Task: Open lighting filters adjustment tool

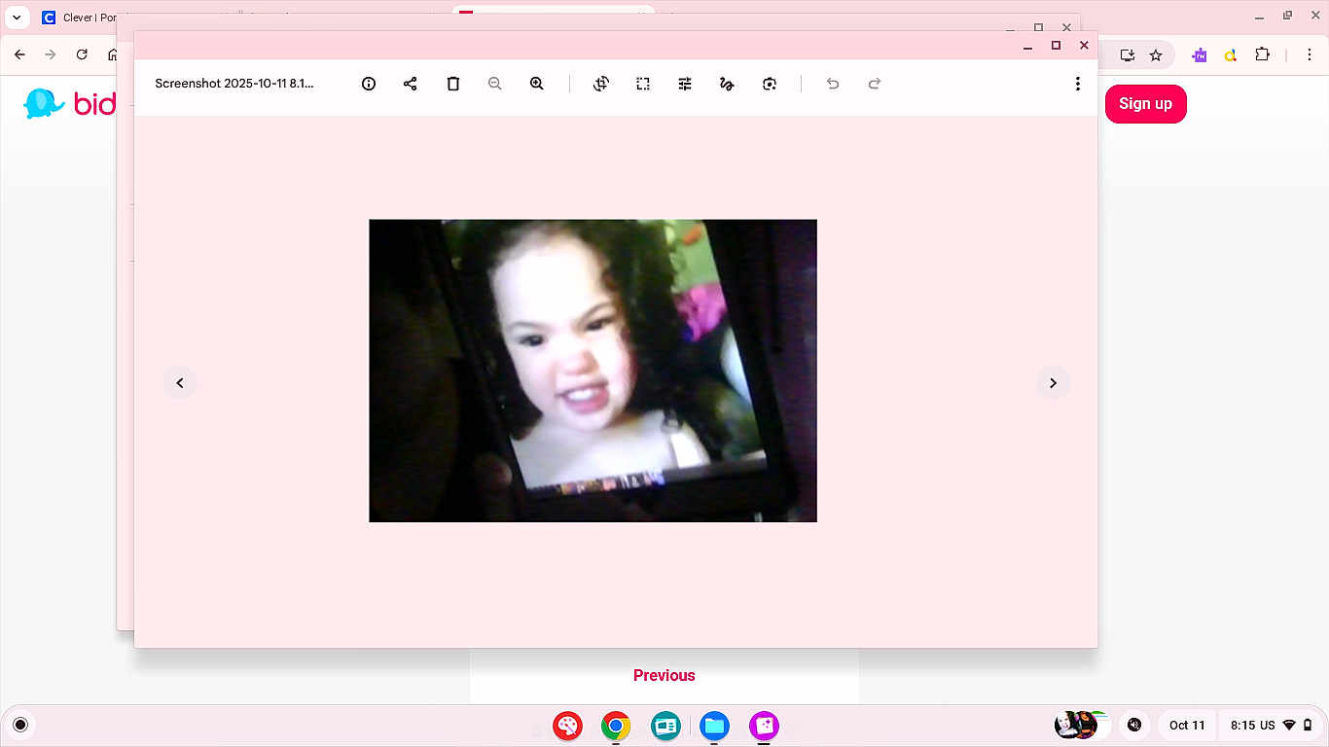Action: (685, 84)
